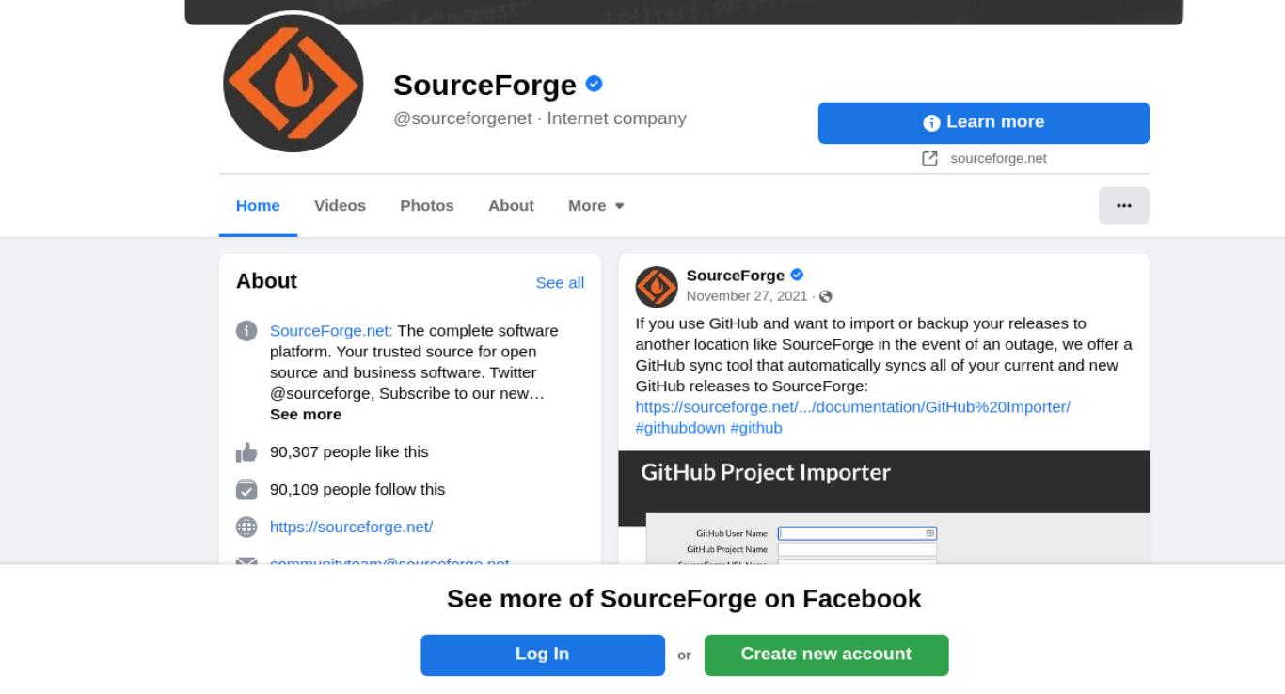
Task: Click the SourceForge profile picture logo
Action: pyautogui.click(x=293, y=84)
